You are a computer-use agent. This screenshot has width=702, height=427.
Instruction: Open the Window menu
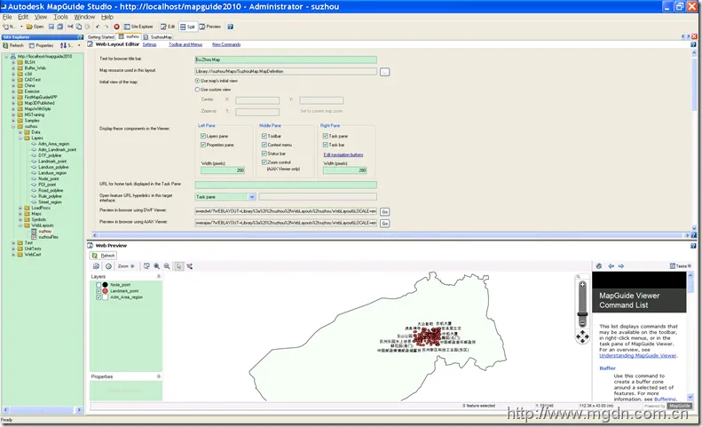coord(84,17)
